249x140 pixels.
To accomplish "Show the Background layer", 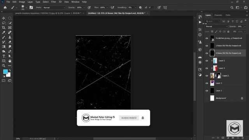I will tap(207, 98).
